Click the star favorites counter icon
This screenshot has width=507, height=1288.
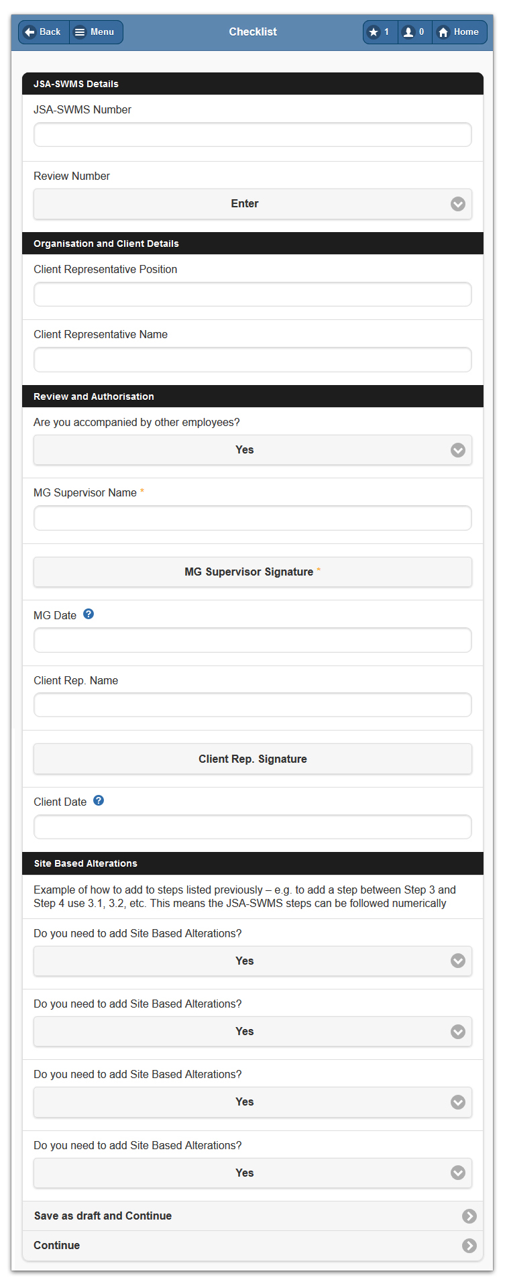[x=374, y=32]
